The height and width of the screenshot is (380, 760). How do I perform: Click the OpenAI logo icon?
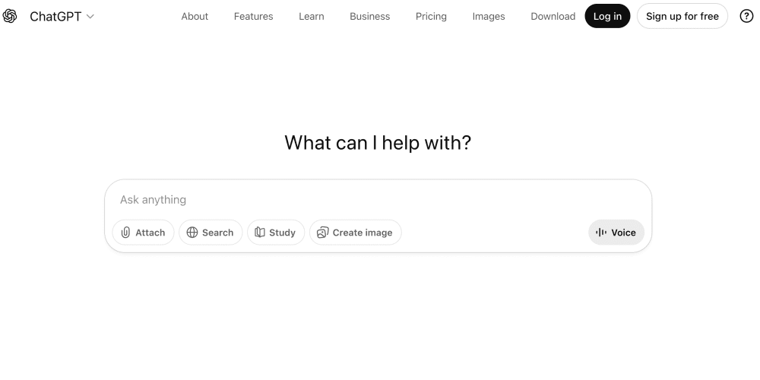pos(9,16)
